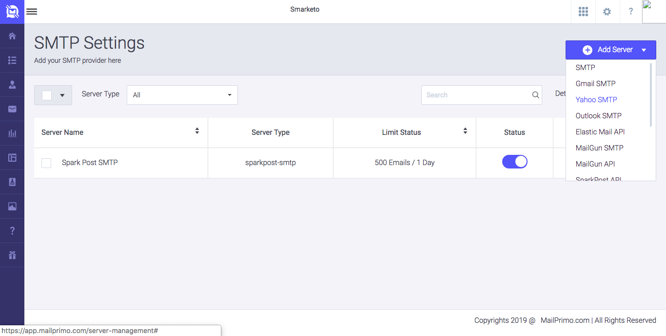Expand the bulk select dropdown arrow
The height and width of the screenshot is (336, 666).
tap(62, 95)
